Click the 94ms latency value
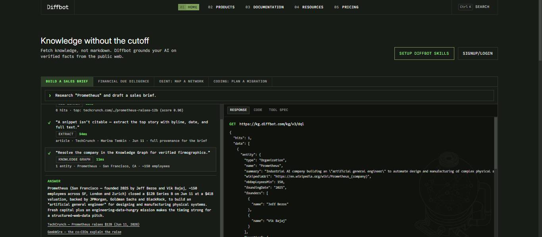Image resolution: width=542 pixels, height=237 pixels. [83, 134]
